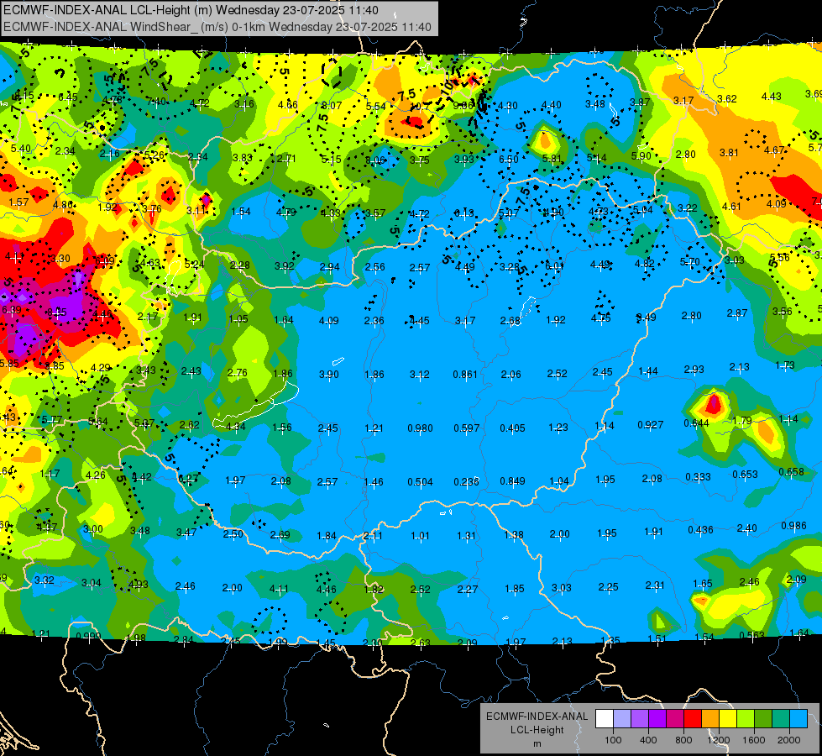The width and height of the screenshot is (822, 756).
Task: Click the wind shear value 1.73
Action: [x=785, y=365]
